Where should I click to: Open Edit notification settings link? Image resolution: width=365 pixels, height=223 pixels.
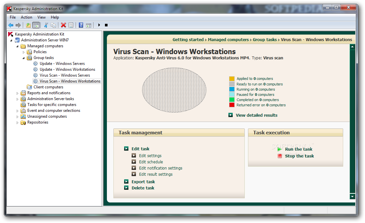point(161,168)
